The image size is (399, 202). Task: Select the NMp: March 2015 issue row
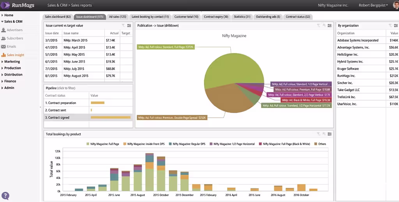coord(88,40)
